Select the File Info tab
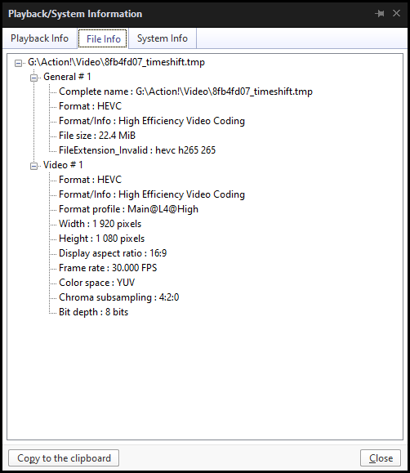Image resolution: width=410 pixels, height=473 pixels. point(103,38)
